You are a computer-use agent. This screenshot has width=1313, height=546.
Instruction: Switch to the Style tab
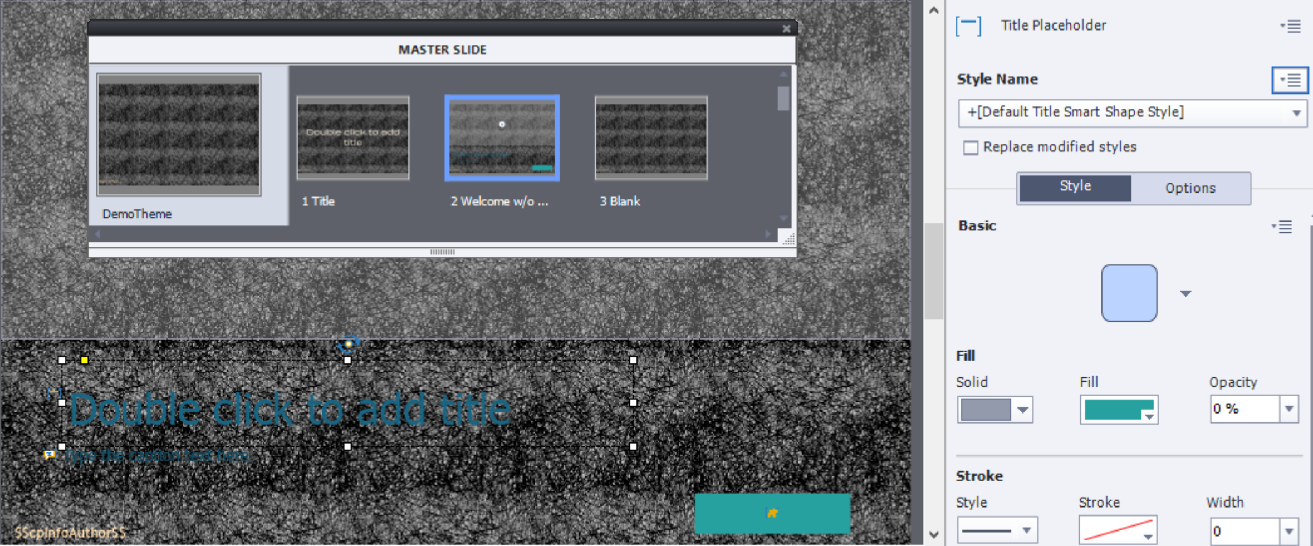coord(1075,187)
